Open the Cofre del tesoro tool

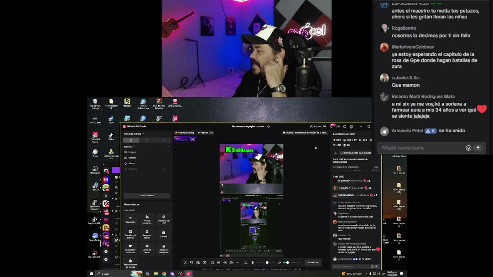tap(147, 249)
